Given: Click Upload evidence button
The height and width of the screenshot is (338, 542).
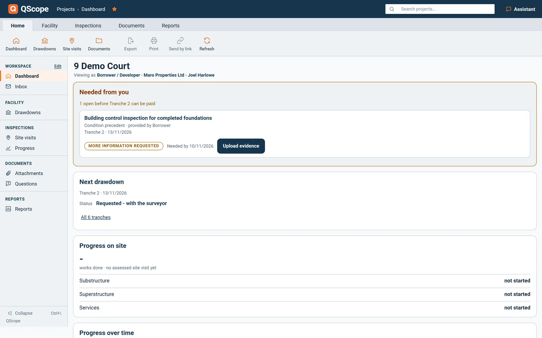Looking at the screenshot, I should click(x=241, y=146).
